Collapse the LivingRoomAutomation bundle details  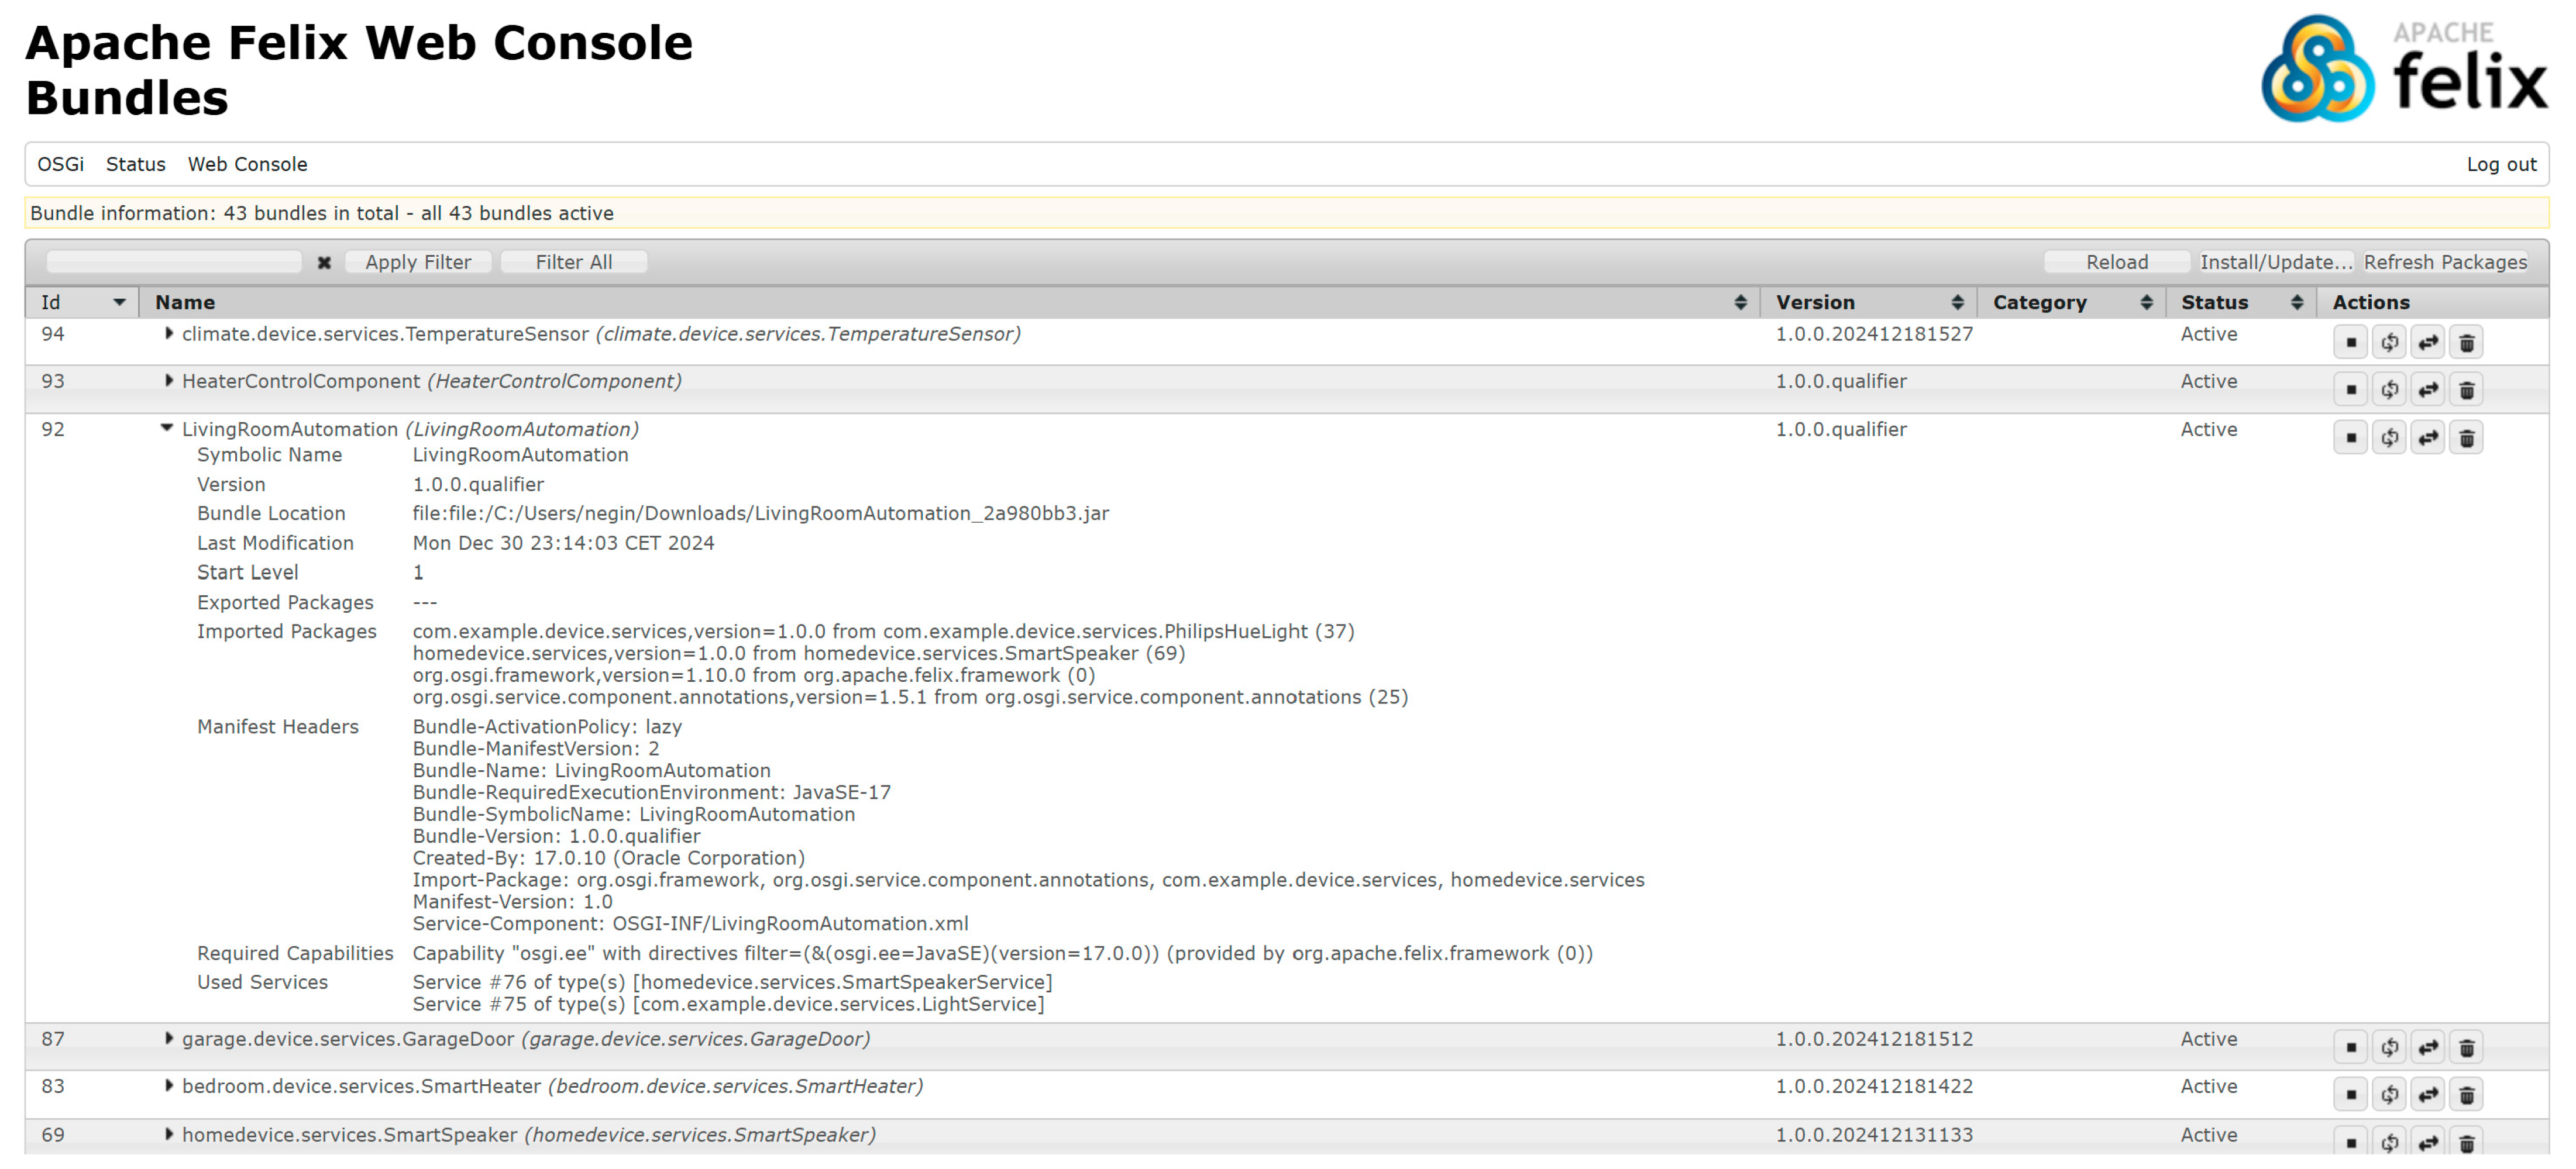[167, 429]
